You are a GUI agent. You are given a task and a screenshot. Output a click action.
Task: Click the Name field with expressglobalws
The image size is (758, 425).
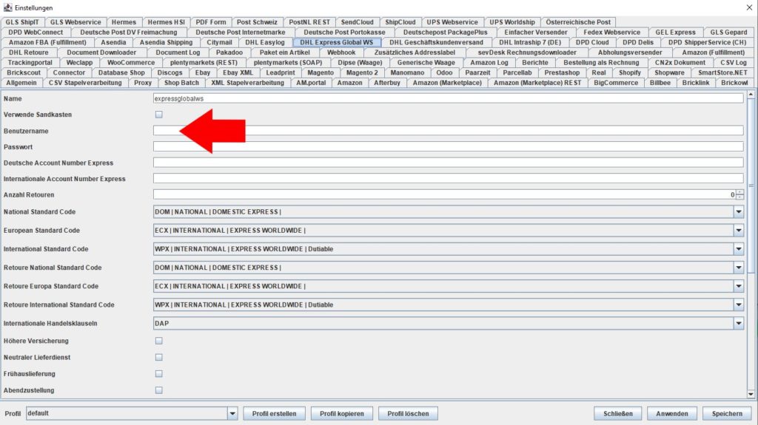click(448, 98)
